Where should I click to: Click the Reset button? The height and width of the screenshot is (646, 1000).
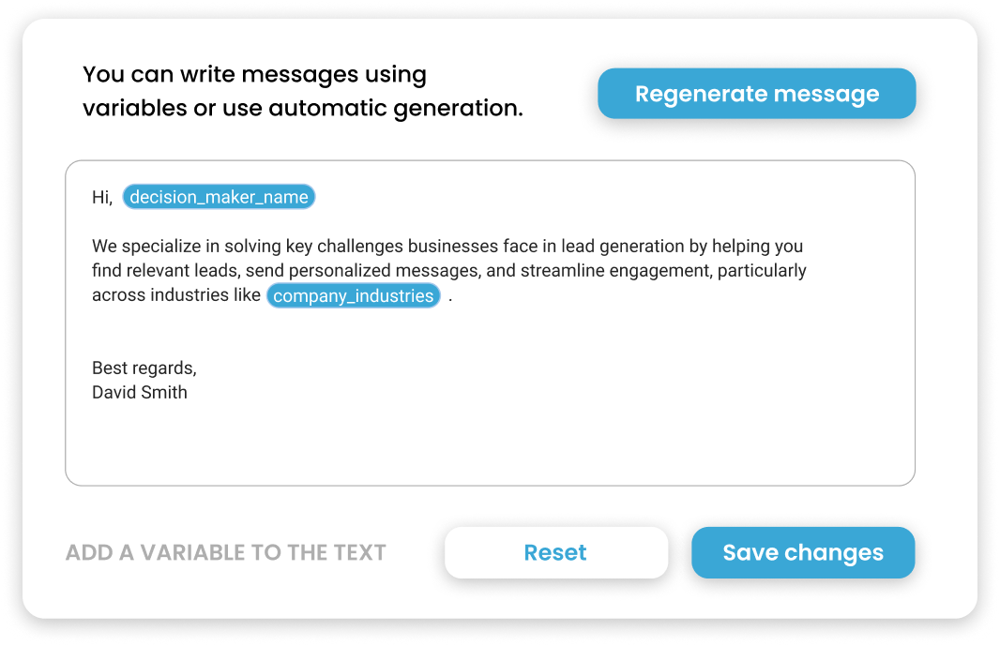(555, 552)
